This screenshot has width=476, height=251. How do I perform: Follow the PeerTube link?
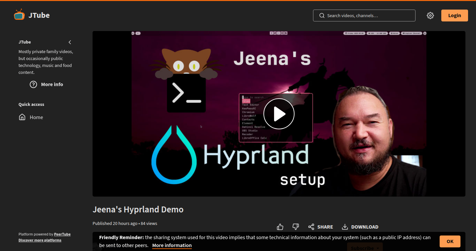coord(62,234)
